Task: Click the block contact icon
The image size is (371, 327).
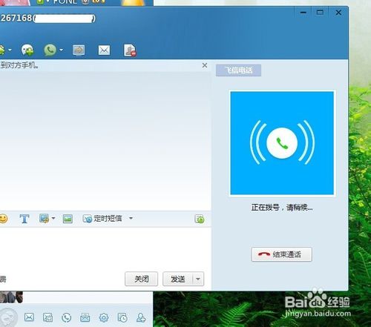Action: pos(130,50)
